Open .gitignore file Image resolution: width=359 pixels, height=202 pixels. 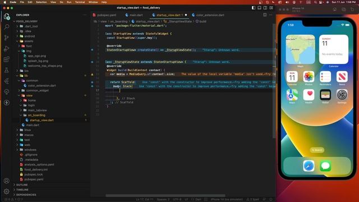click(31, 155)
